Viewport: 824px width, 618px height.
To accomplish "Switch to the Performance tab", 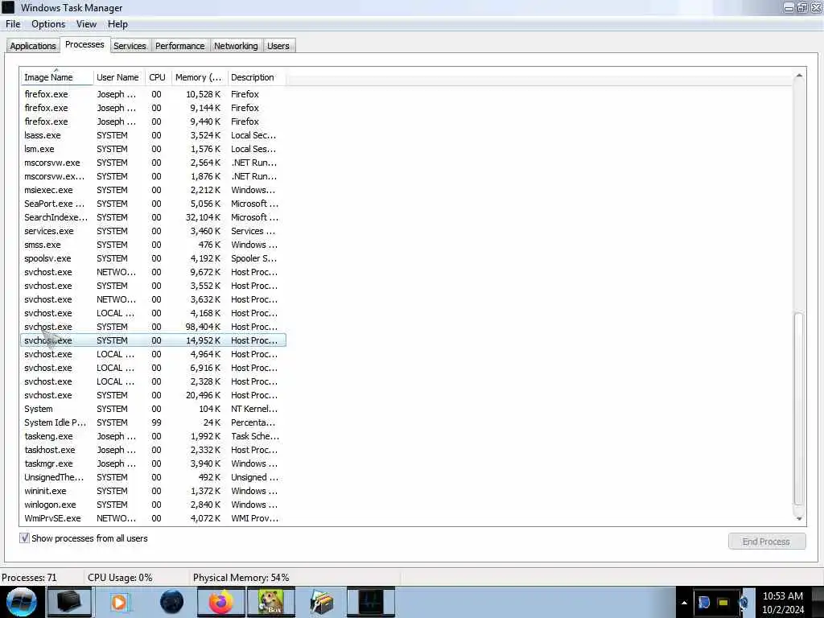I will coord(180,46).
